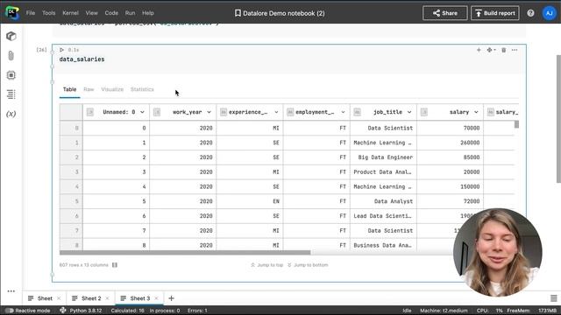The height and width of the screenshot is (315, 561).
Task: Open the variable viewer (x) icon
Action: tap(11, 114)
